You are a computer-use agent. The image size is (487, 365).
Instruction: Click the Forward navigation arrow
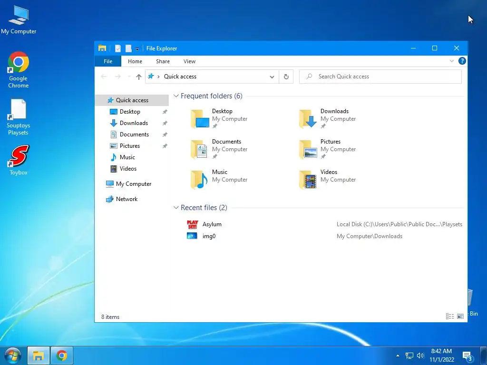118,77
